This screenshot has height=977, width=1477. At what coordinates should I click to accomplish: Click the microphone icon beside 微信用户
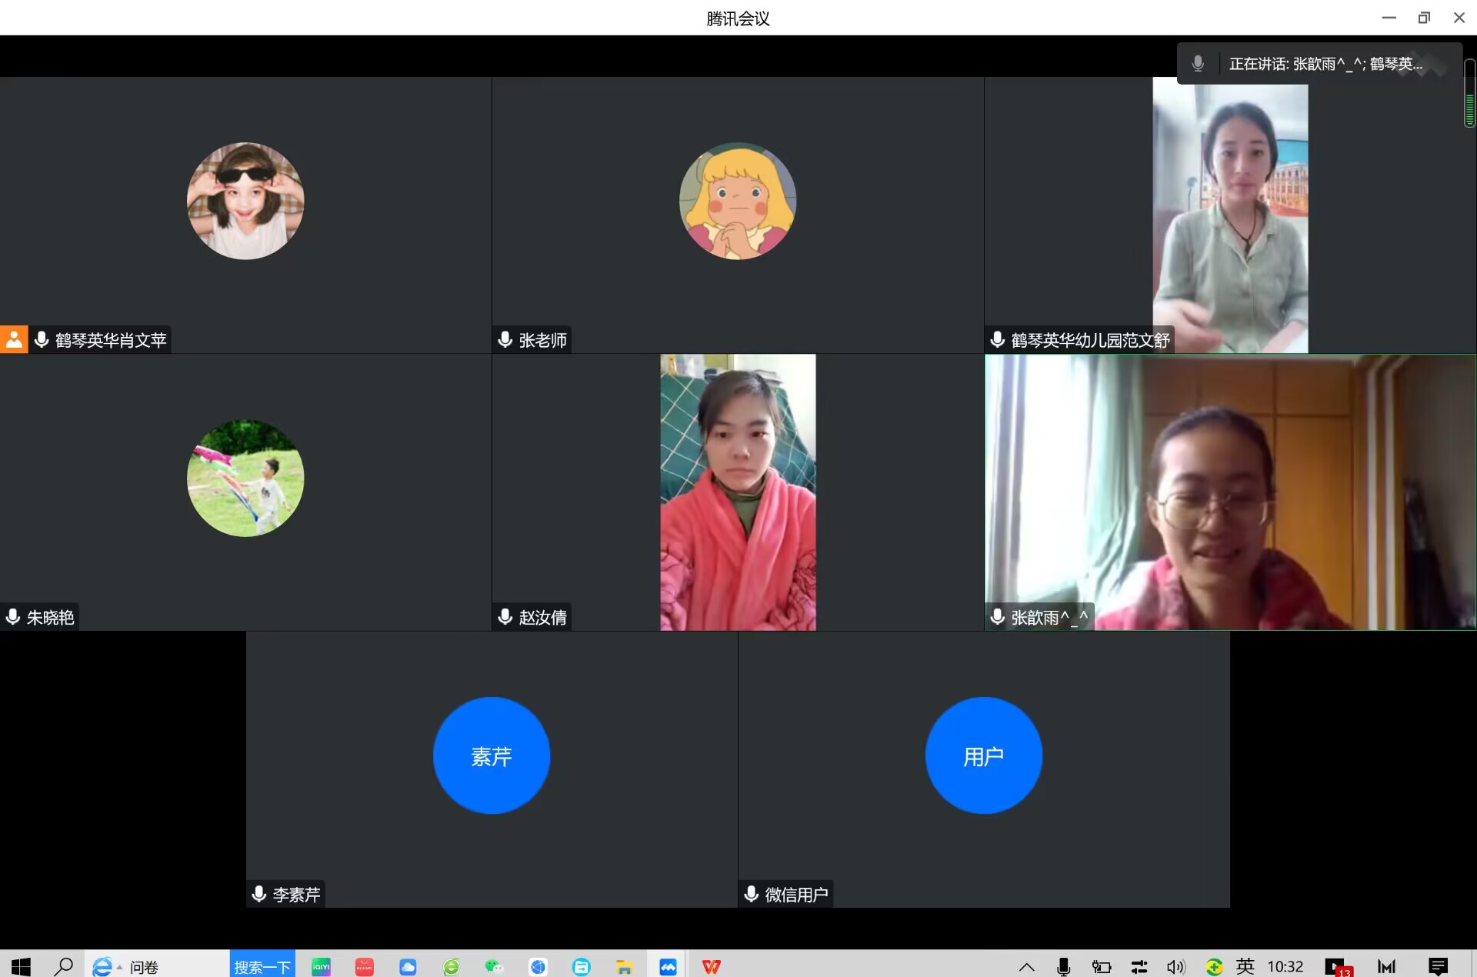click(x=752, y=893)
